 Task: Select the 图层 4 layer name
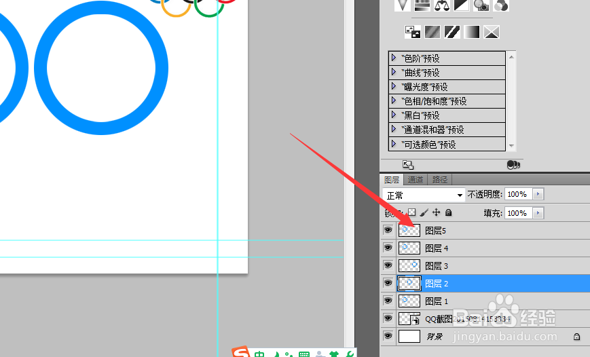[x=437, y=248]
